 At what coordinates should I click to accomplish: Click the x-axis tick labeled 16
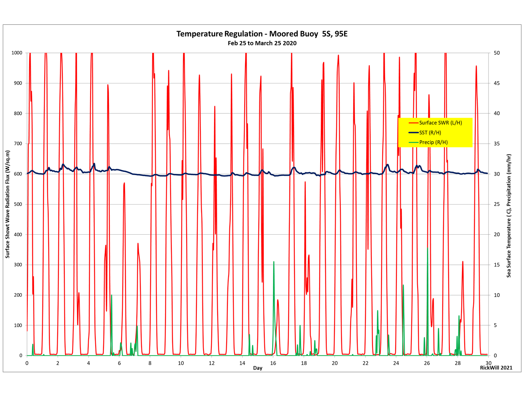[x=273, y=363]
